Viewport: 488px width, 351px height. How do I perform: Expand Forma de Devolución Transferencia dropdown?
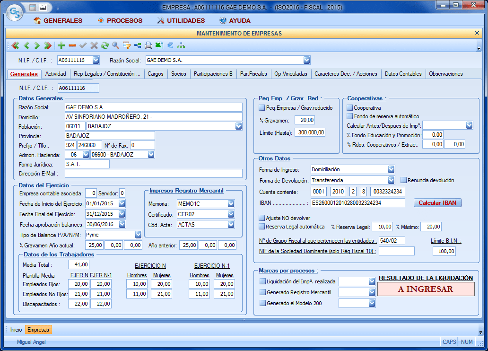pyautogui.click(x=391, y=180)
